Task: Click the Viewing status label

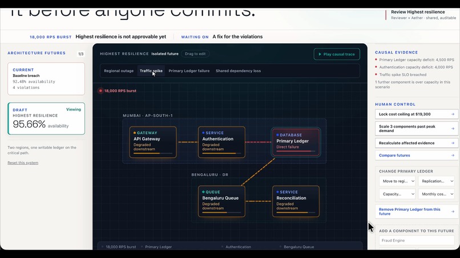Action: tap(74, 109)
